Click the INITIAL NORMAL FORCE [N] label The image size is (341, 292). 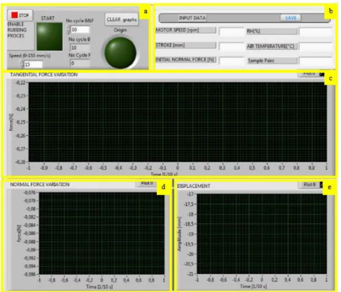[x=185, y=59]
